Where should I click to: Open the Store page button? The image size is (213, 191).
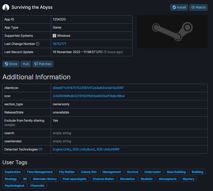pos(11,64)
